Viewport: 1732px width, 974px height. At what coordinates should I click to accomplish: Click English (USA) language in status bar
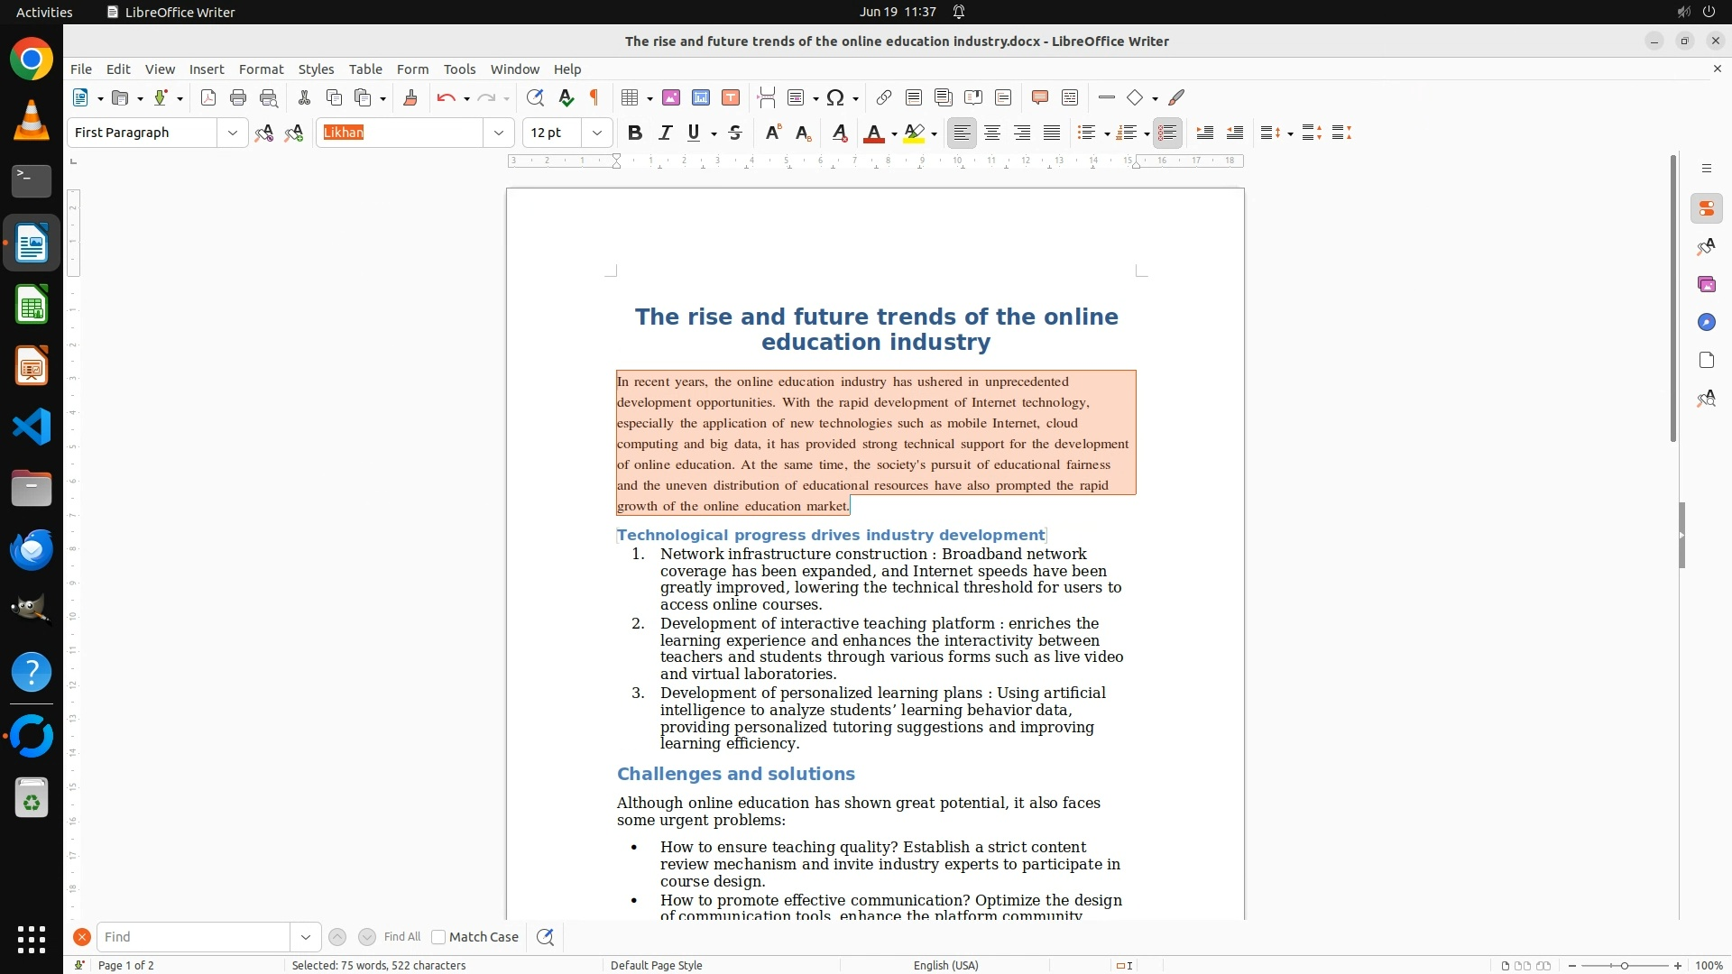tap(945, 965)
